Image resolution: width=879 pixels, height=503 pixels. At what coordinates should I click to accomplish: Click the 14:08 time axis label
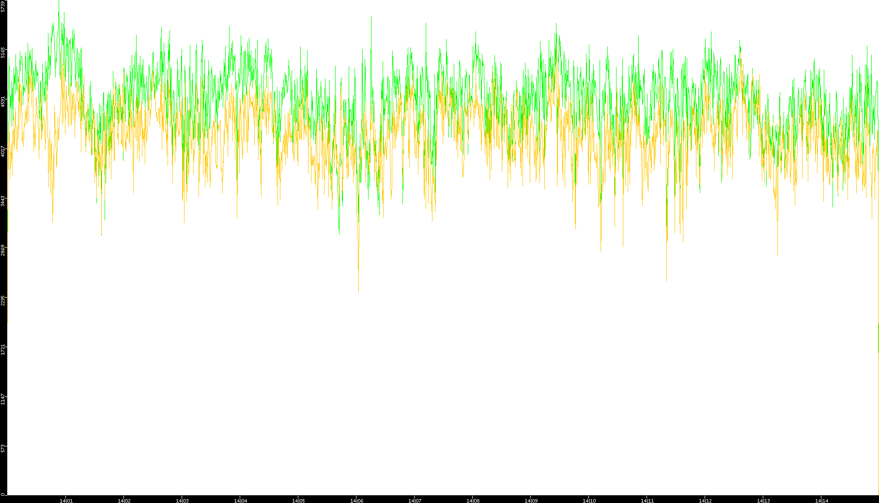(x=473, y=501)
